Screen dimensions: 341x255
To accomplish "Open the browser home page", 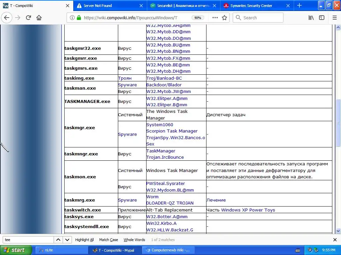I will coord(39,18).
